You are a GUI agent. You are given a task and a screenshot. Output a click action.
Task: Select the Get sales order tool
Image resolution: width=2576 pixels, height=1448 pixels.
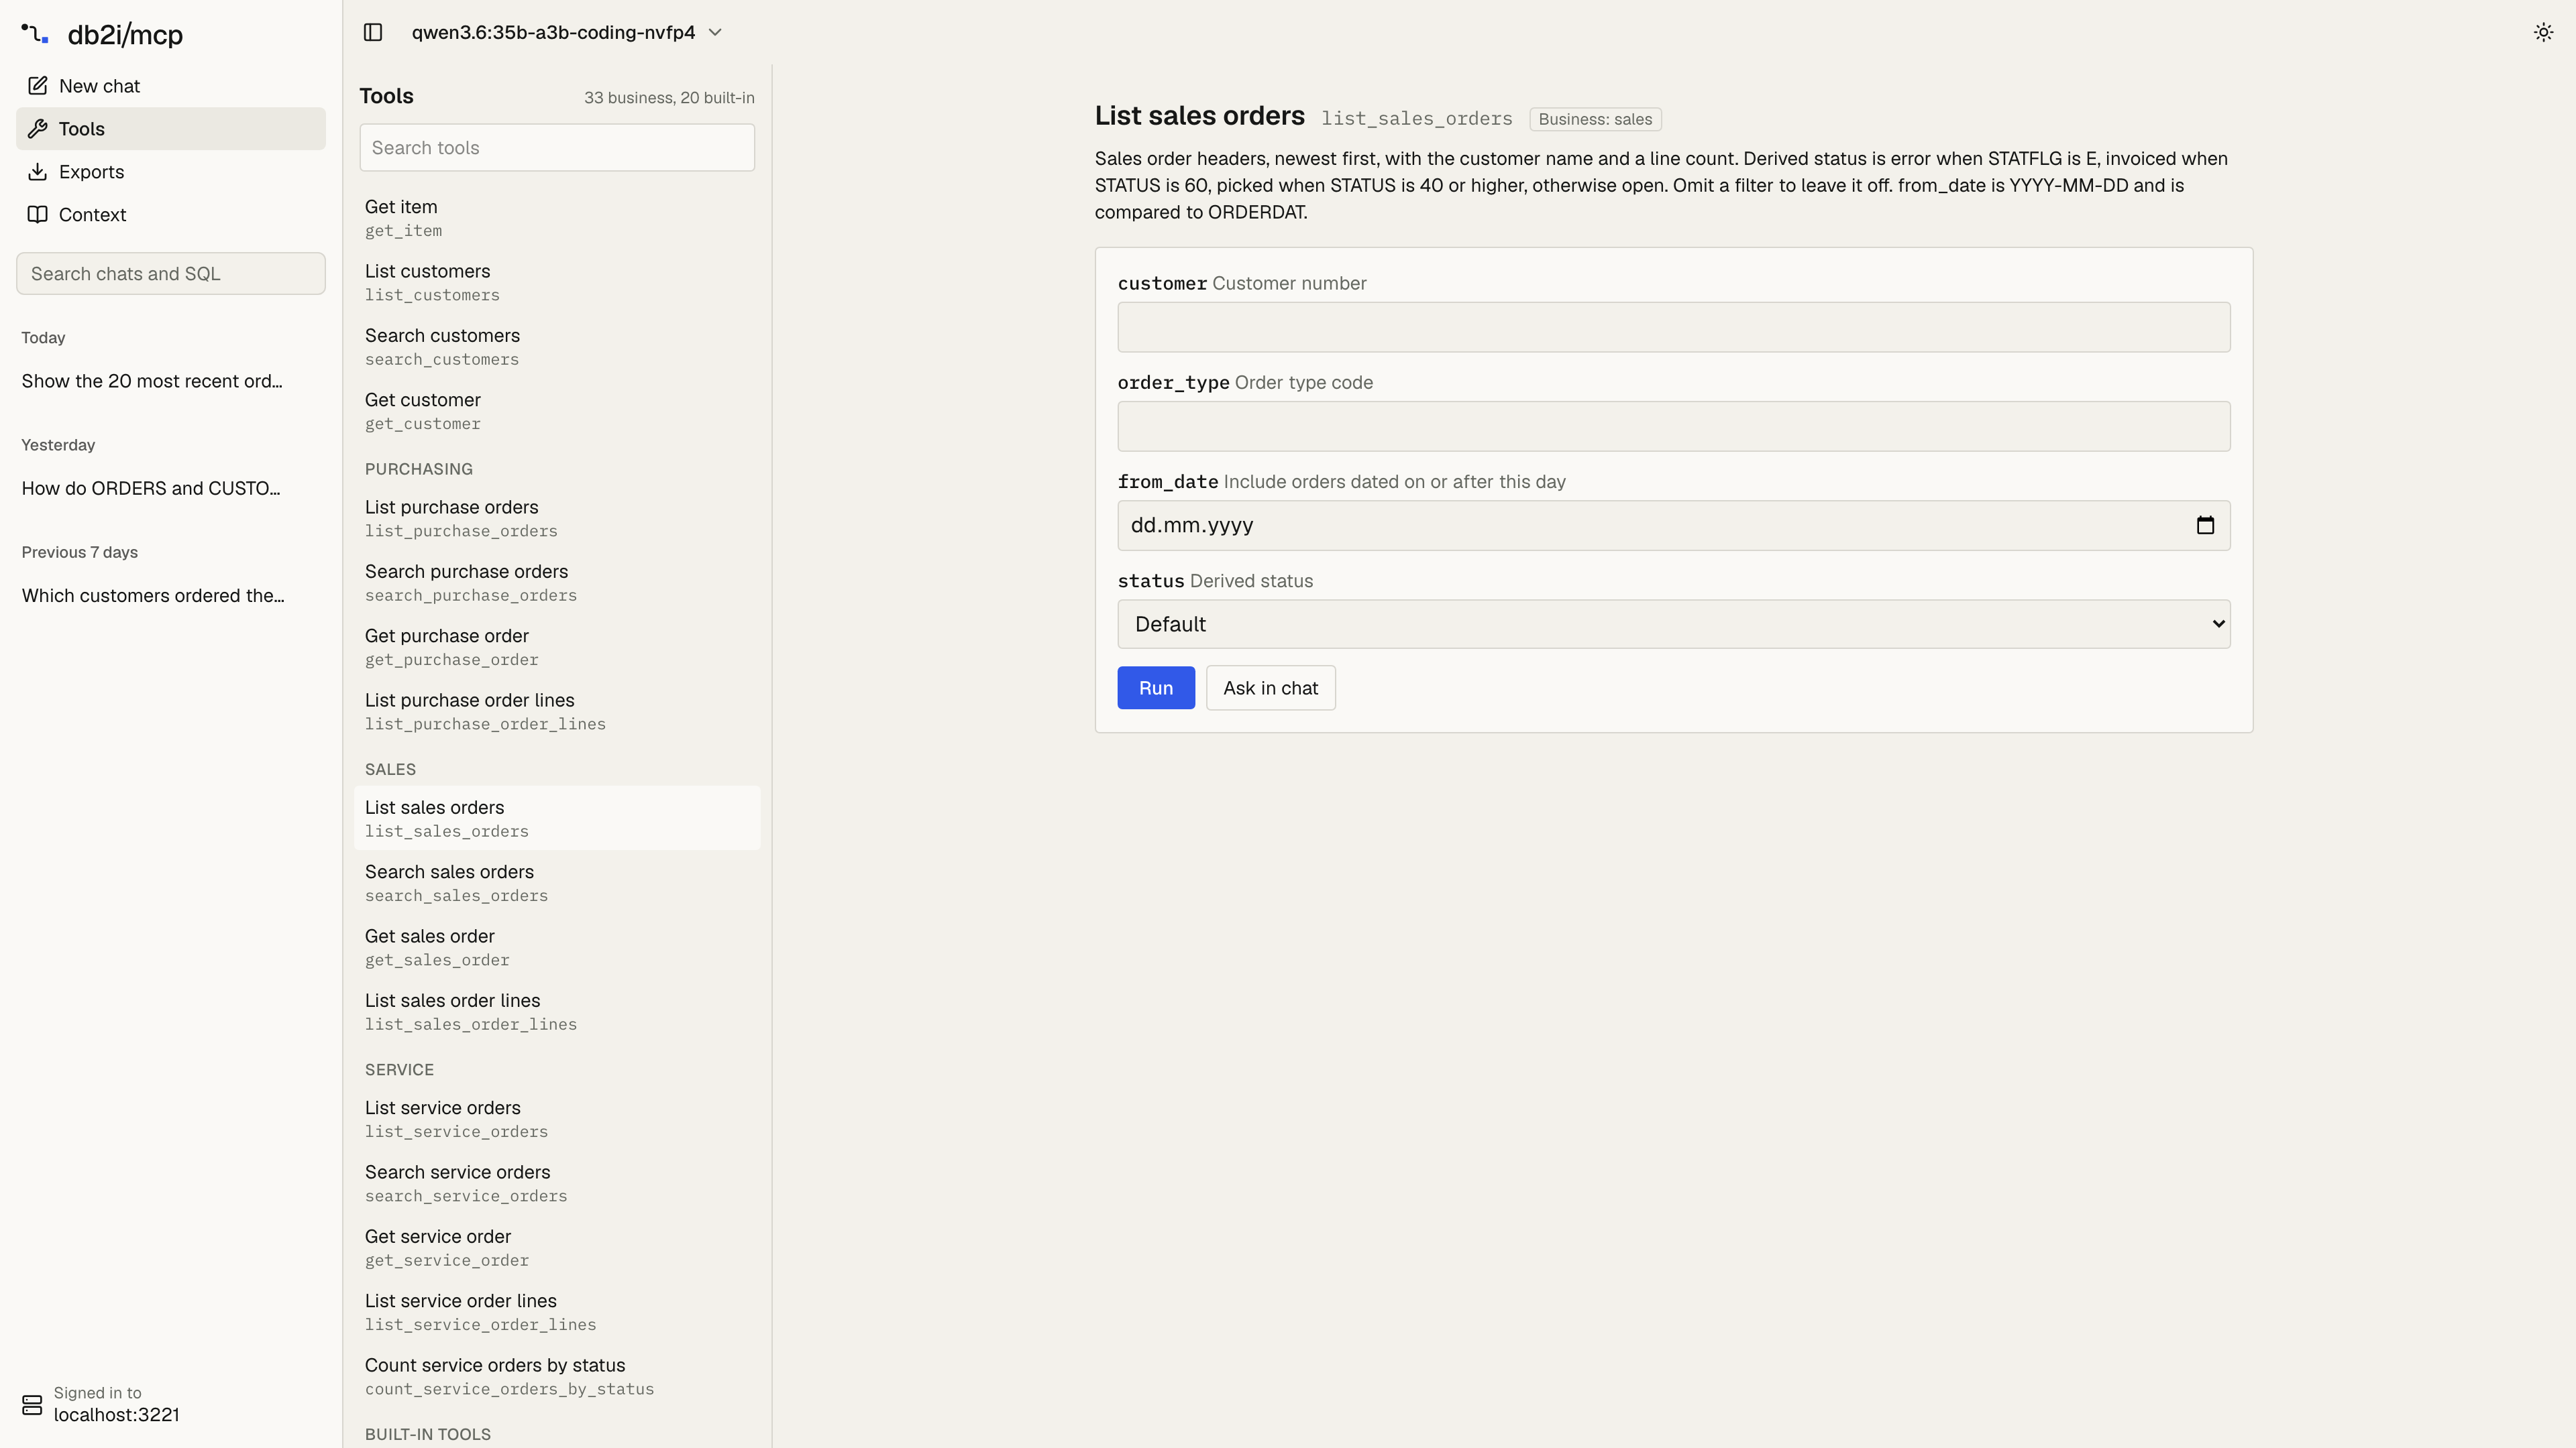click(x=557, y=947)
